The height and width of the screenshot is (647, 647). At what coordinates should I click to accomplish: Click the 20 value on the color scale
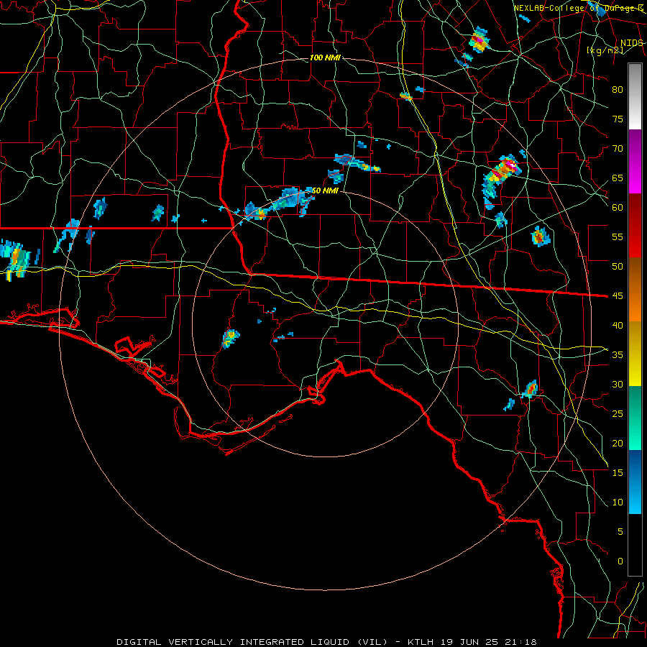[618, 444]
